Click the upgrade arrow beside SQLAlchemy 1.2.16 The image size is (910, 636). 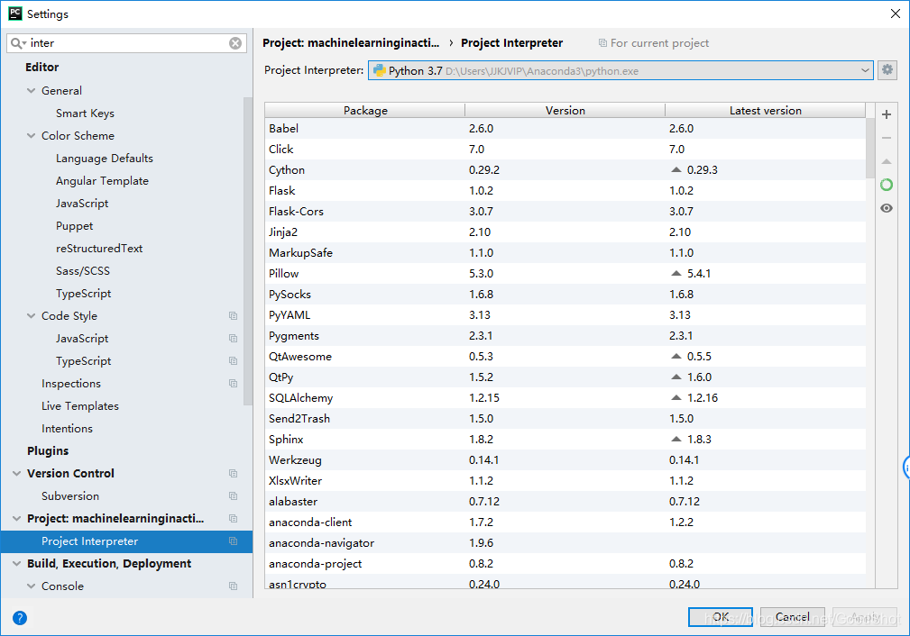point(676,397)
